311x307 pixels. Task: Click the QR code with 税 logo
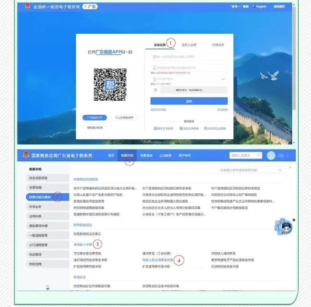click(110, 84)
